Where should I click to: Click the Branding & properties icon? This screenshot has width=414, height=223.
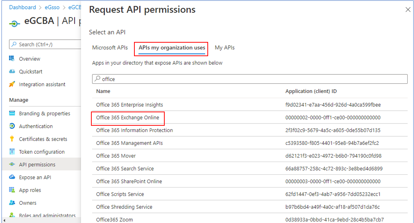(12, 113)
